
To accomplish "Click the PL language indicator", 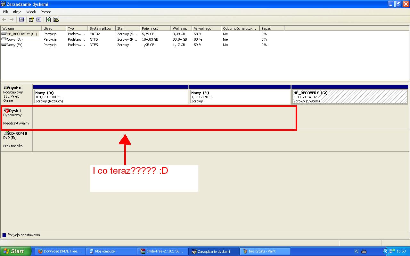I will point(357,251).
